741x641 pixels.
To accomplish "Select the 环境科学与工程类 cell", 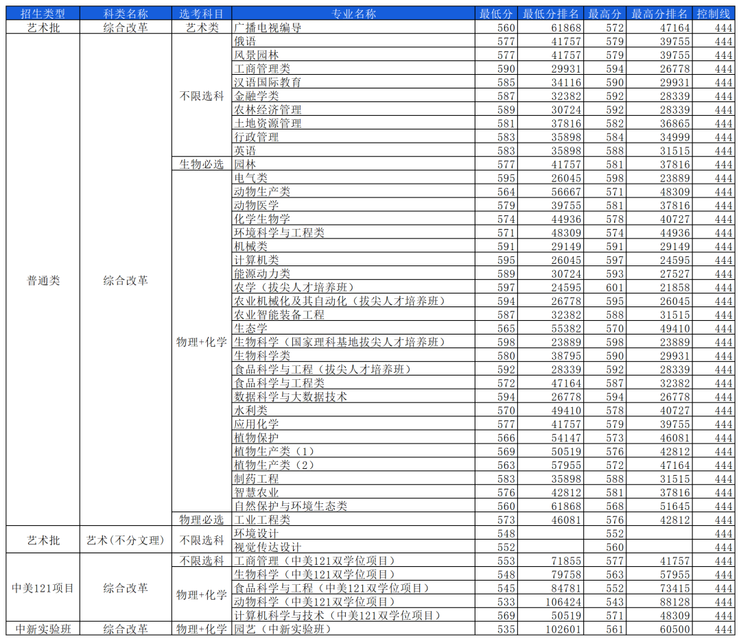I will [353, 232].
